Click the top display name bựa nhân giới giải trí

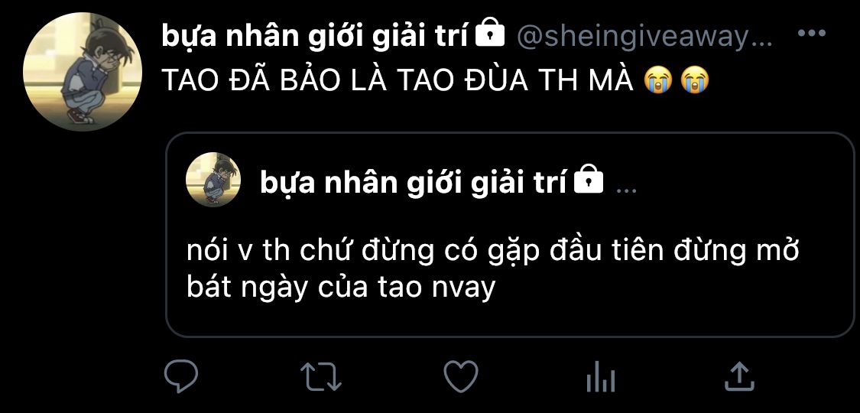314,36
